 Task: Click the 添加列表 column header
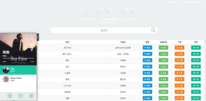tap(163, 42)
